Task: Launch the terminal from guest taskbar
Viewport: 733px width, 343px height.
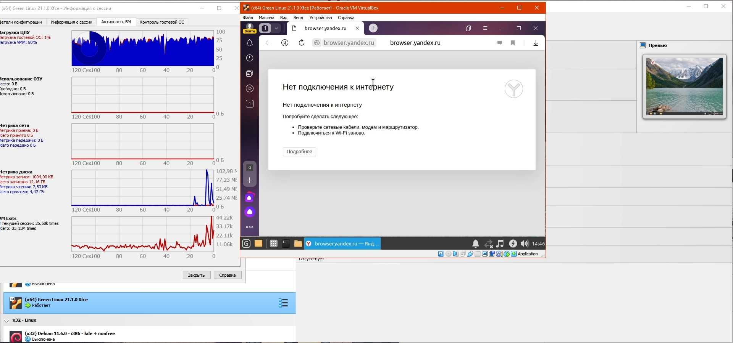Action: point(286,244)
